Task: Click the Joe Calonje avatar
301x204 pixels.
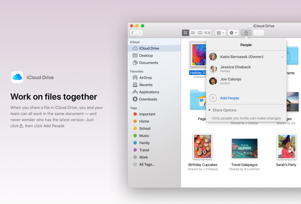Action: point(213,81)
